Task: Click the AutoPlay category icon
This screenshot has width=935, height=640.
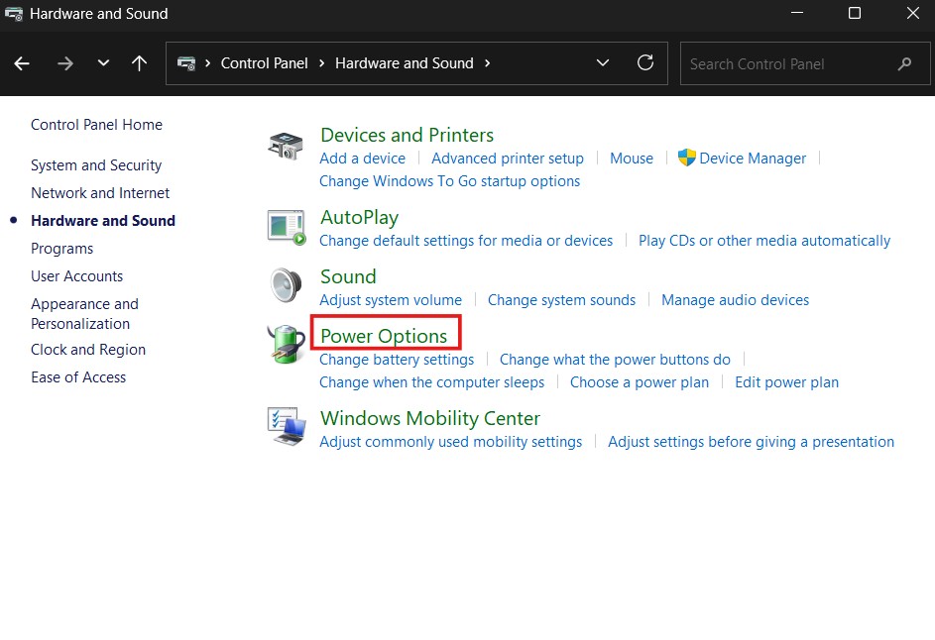Action: pyautogui.click(x=287, y=227)
